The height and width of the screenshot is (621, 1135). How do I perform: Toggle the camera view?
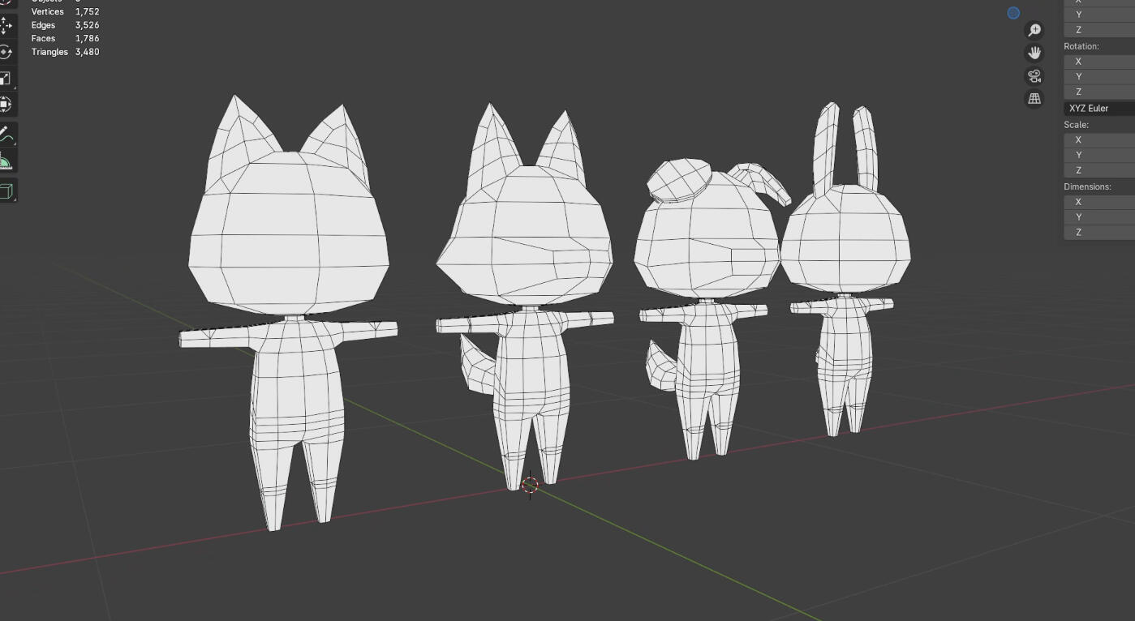click(x=1034, y=75)
